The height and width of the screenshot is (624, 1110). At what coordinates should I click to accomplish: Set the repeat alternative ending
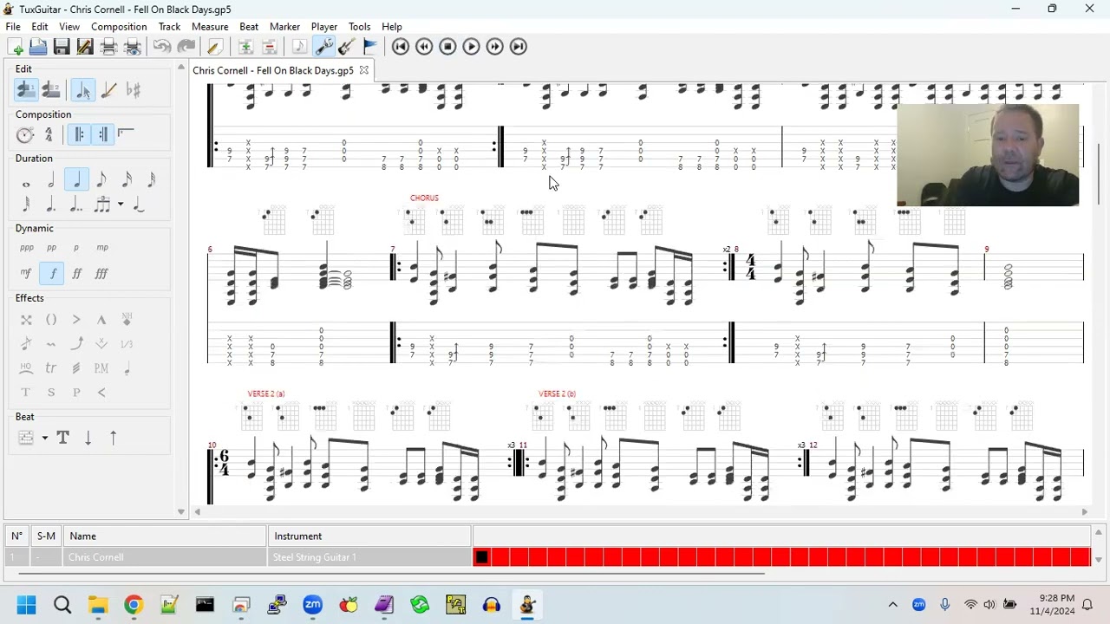126,134
